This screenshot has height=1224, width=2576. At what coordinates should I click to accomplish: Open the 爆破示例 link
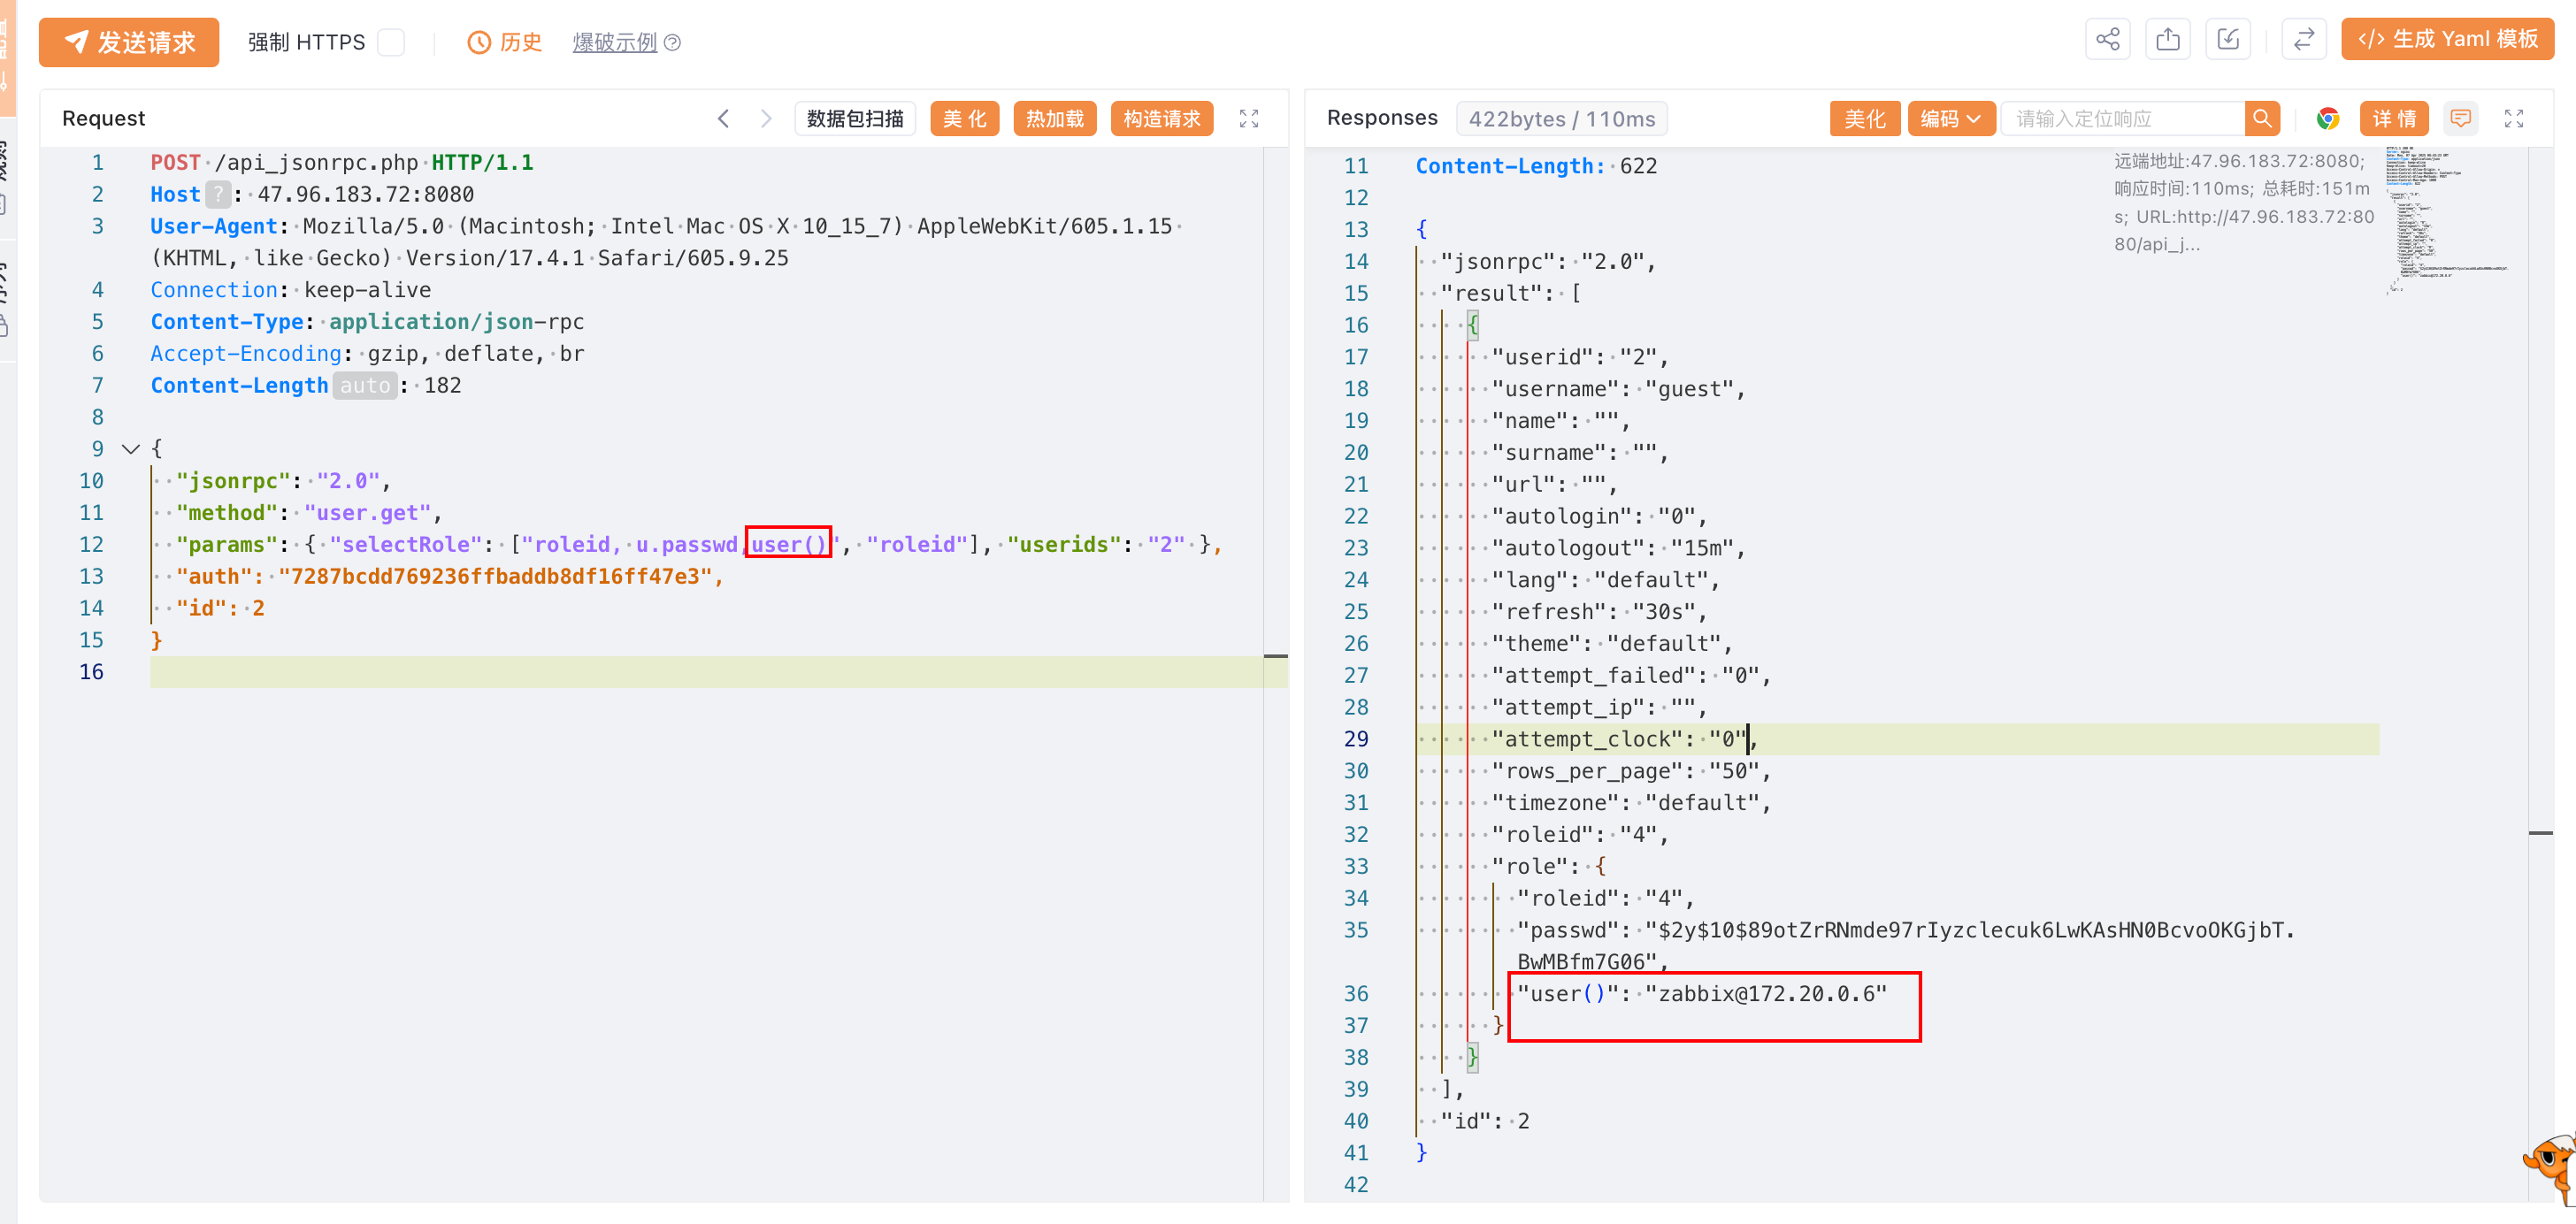tap(614, 42)
